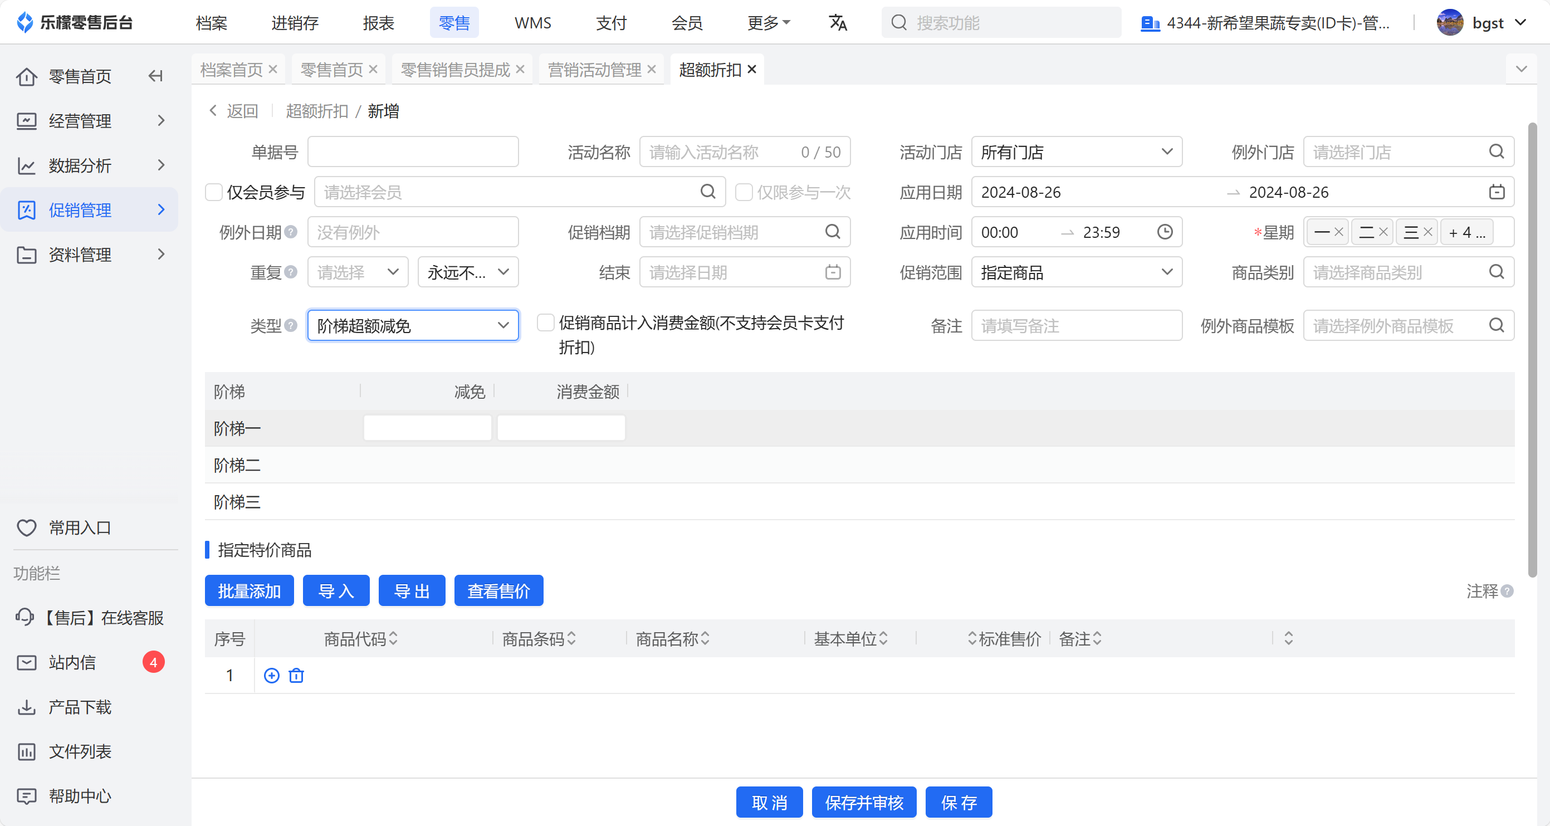Switch to the 支付 top menu
Viewport: 1550px width, 826px height.
click(612, 23)
